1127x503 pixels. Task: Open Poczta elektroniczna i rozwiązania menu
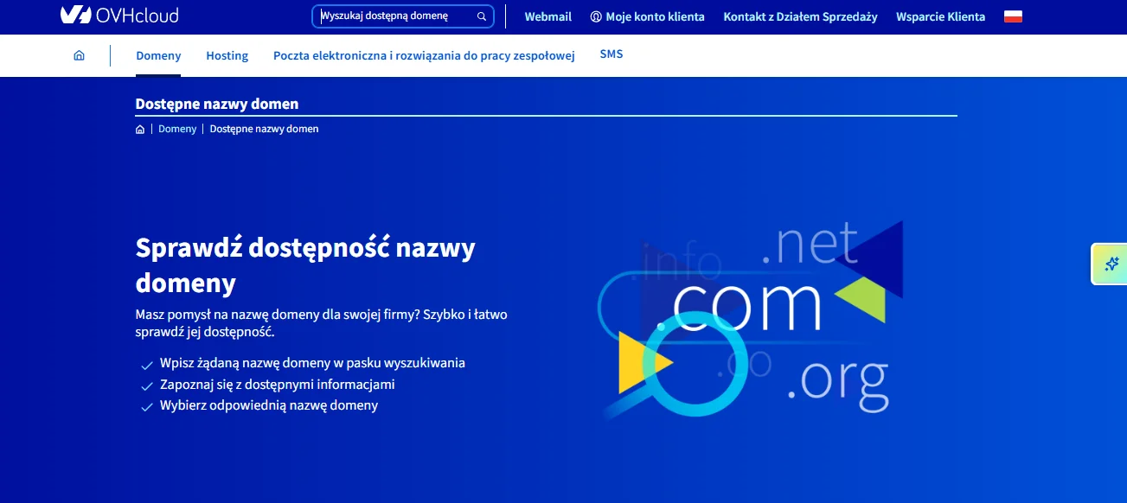pyautogui.click(x=424, y=55)
